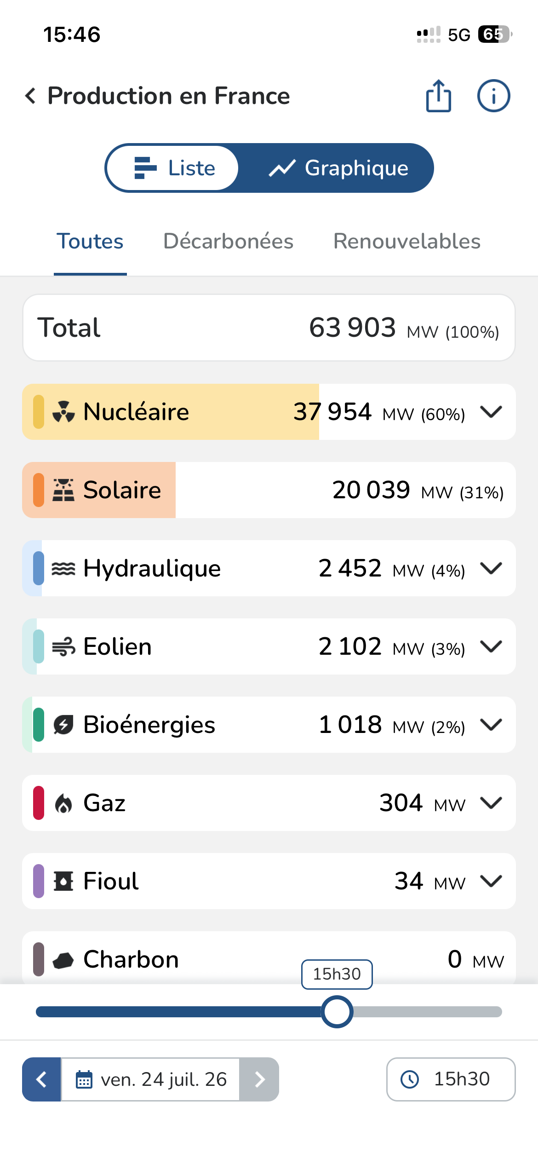The height and width of the screenshot is (1165, 538).
Task: Tap the Charbon coal icon
Action: click(63, 960)
